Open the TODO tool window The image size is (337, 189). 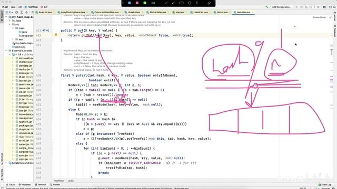pos(11,184)
